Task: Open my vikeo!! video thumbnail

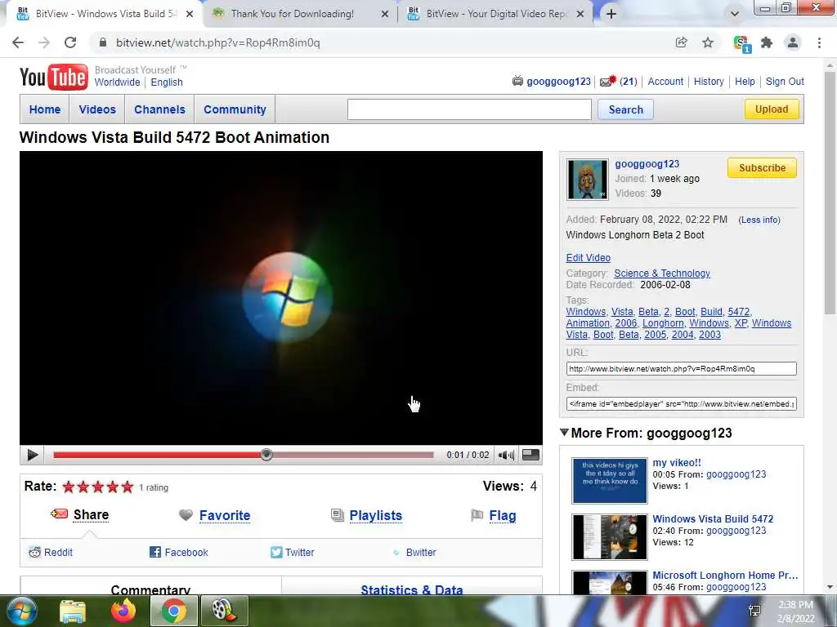Action: (x=610, y=480)
